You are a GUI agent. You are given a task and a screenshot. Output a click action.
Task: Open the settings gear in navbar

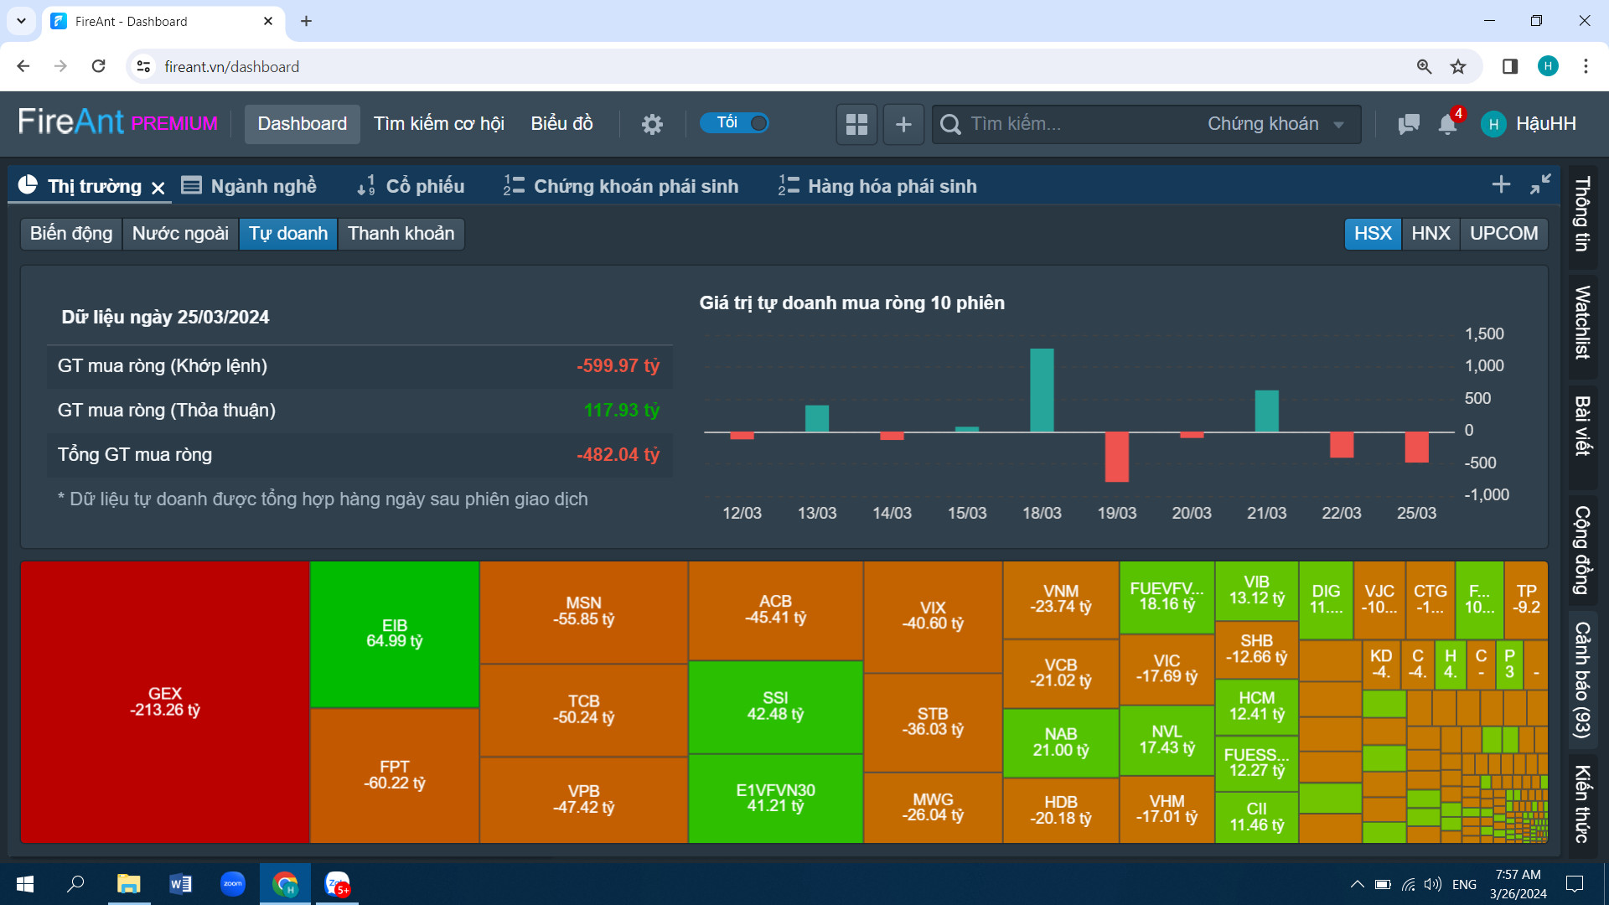pos(652,124)
